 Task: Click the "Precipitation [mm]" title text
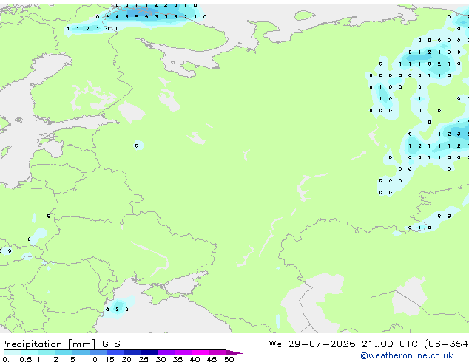pos(48,344)
